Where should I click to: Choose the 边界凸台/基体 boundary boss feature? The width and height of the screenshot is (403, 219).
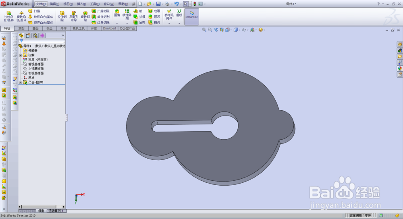point(41,23)
